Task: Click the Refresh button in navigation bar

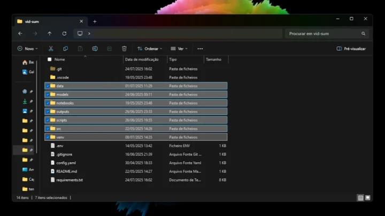Action: pos(64,34)
